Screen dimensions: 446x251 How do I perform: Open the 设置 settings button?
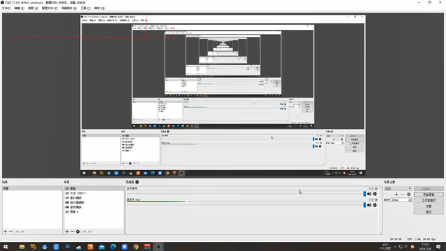coord(429,206)
